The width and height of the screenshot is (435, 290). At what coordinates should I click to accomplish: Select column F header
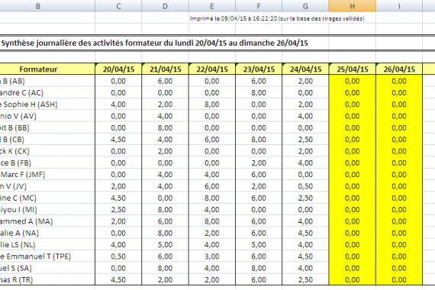(259, 6)
